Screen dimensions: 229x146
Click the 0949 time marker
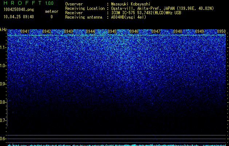(200, 31)
